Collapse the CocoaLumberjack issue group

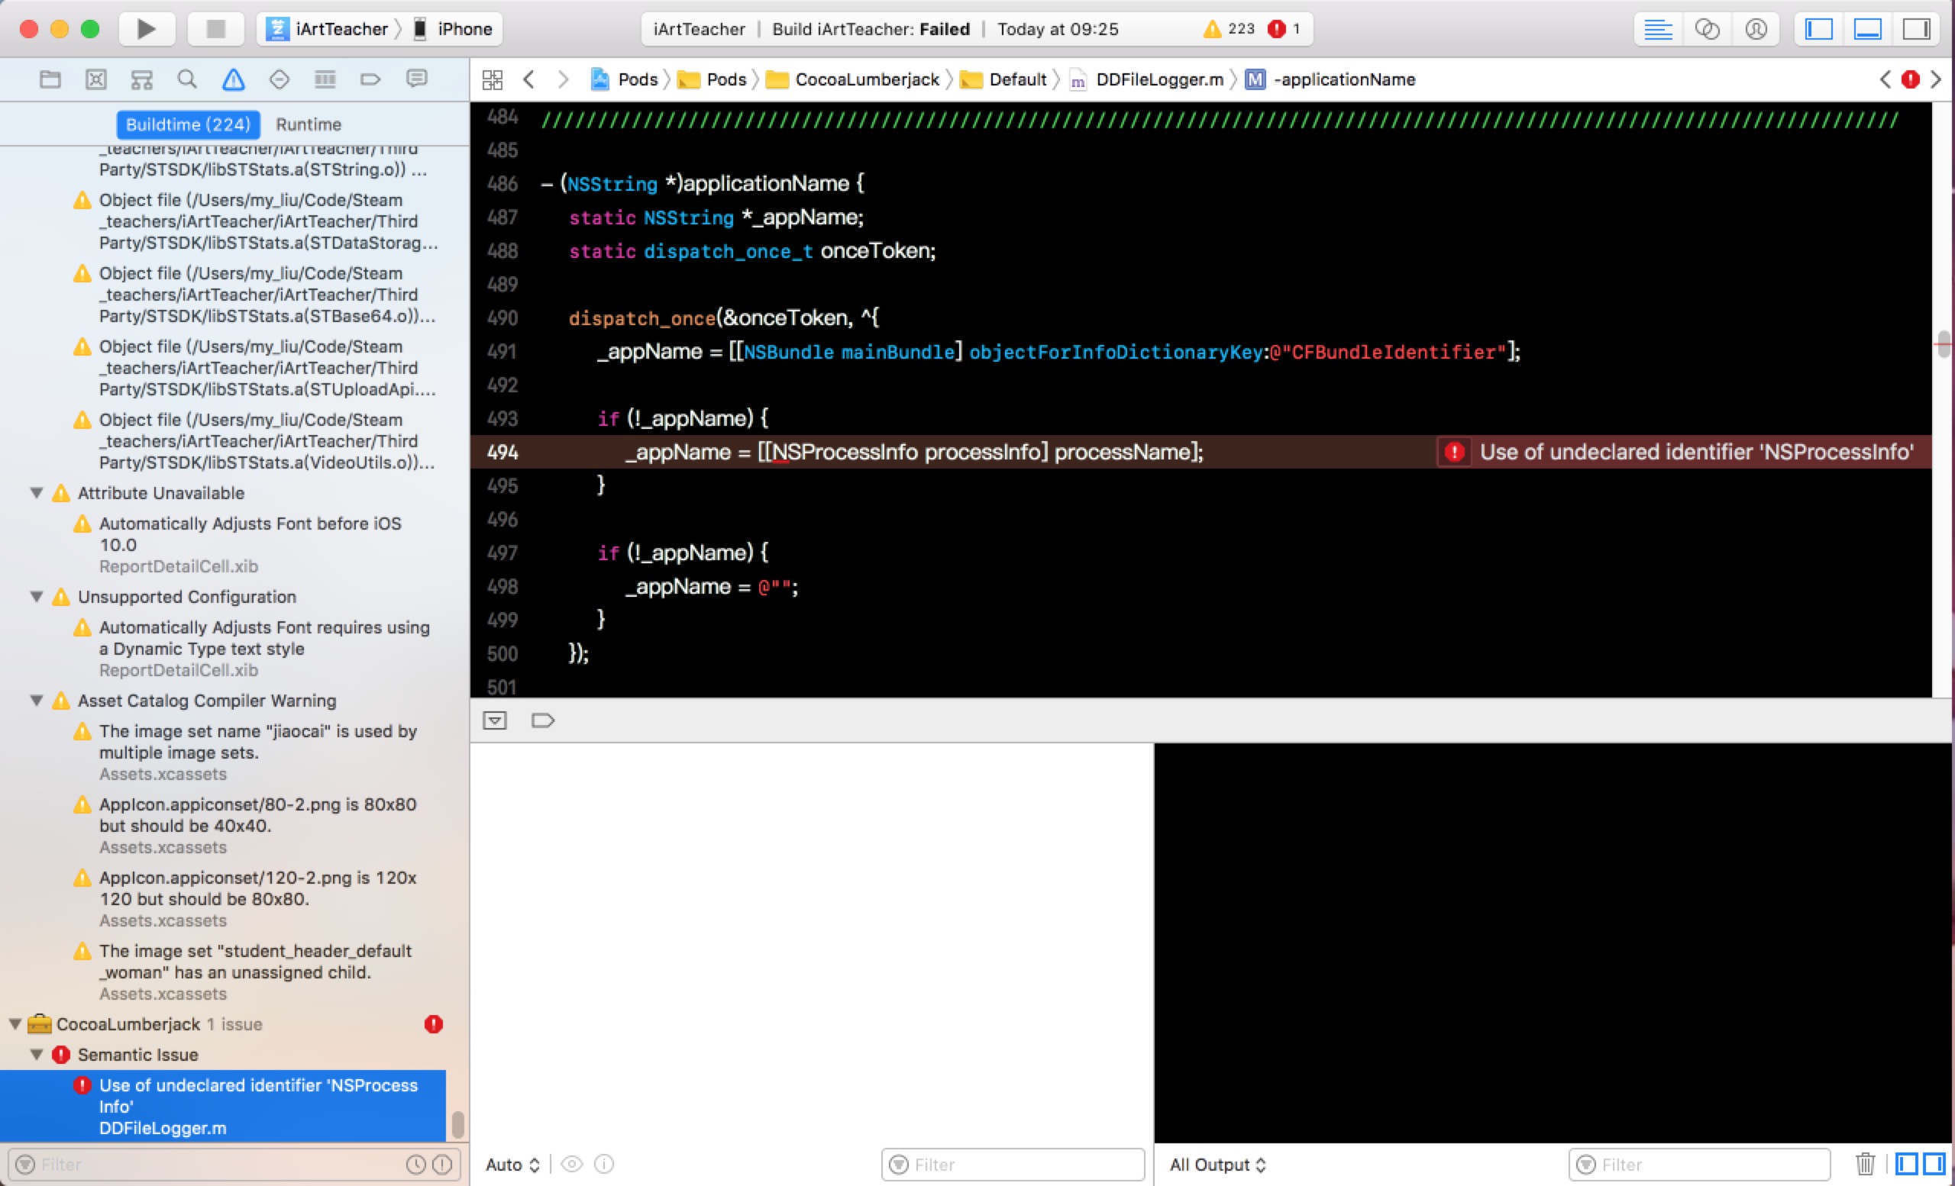pos(14,1023)
